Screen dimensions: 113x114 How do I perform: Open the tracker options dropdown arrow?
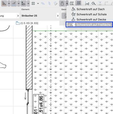click(28, 3)
